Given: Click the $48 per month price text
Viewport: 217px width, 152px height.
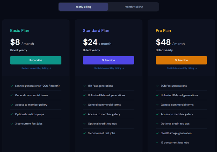Looking at the screenshot, I should (x=170, y=42).
